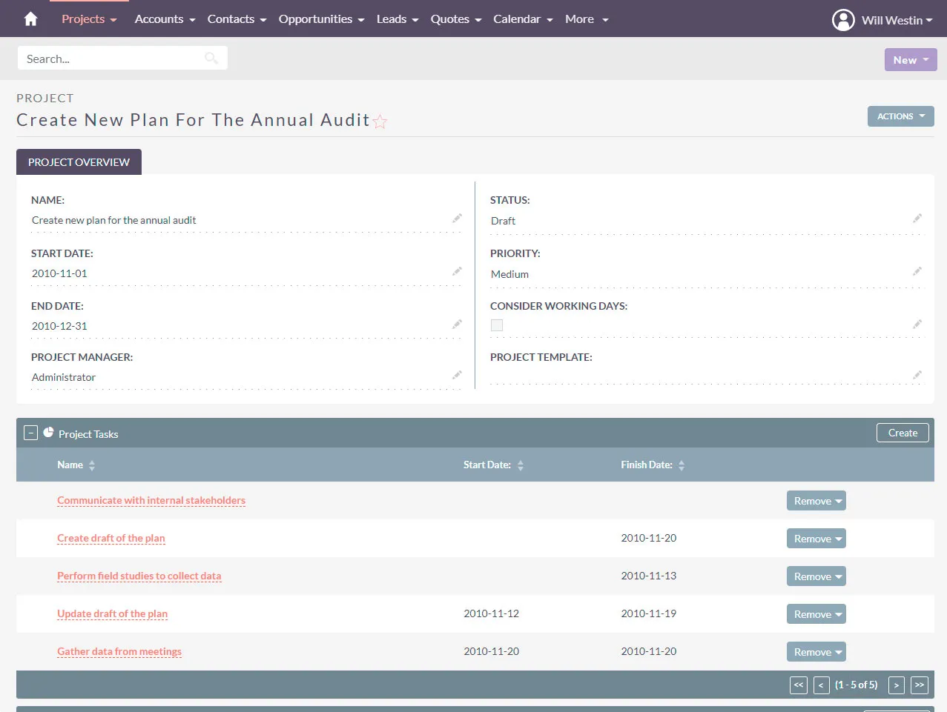947x712 pixels.
Task: Edit the End Date pencil icon
Action: pyautogui.click(x=457, y=325)
